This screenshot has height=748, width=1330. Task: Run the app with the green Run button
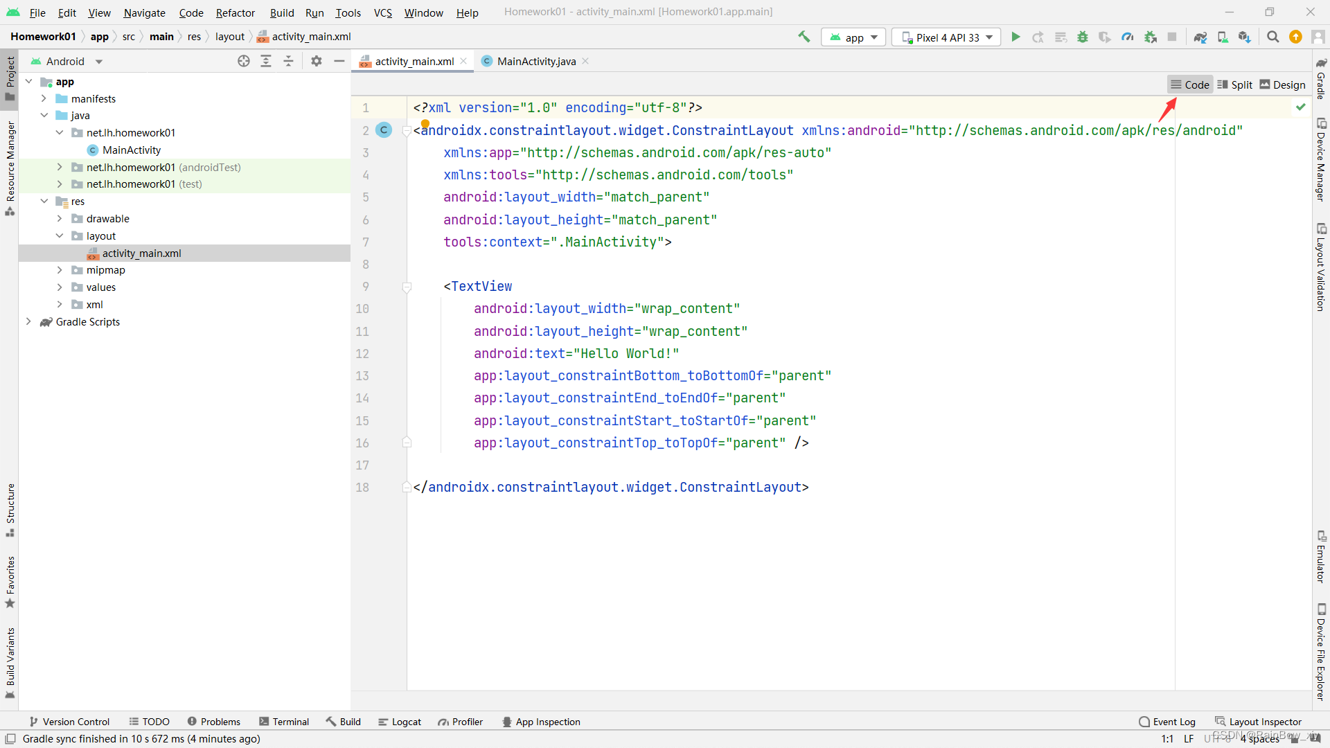point(1016,37)
